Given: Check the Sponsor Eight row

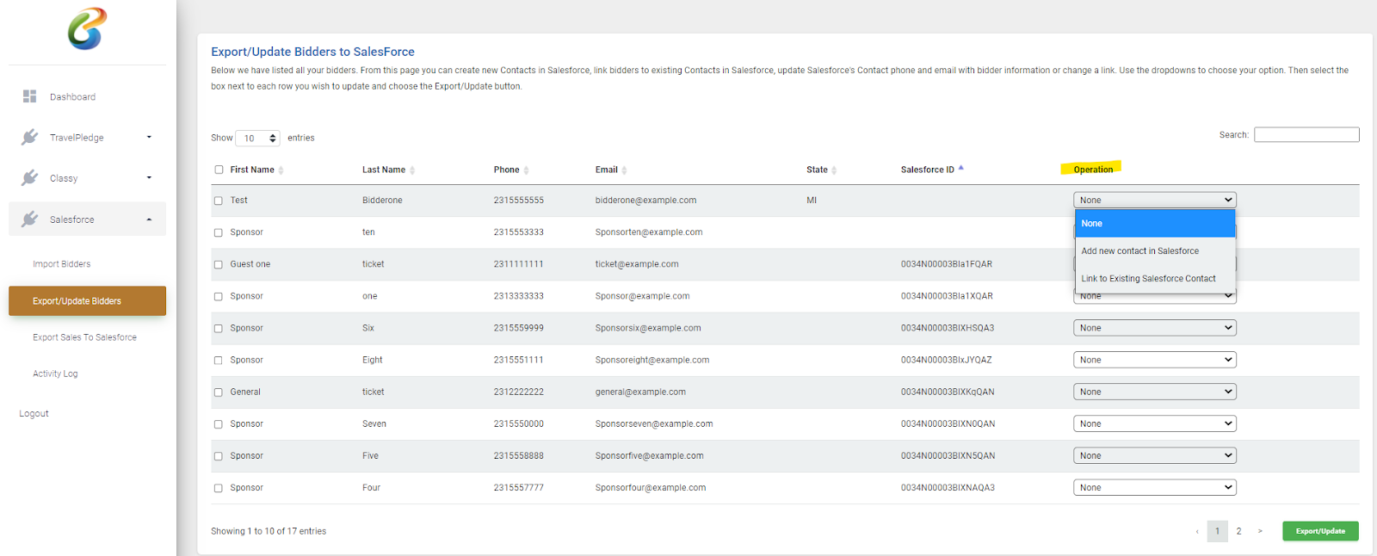Looking at the screenshot, I should click(219, 360).
